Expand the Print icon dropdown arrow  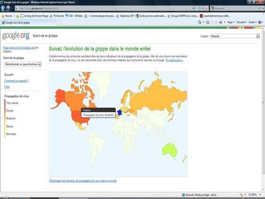point(224,22)
